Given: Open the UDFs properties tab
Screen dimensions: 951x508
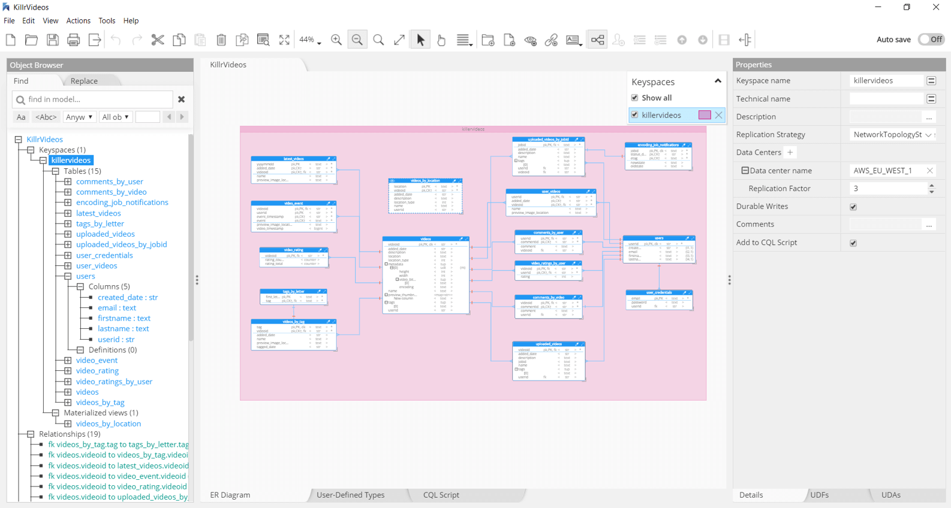Looking at the screenshot, I should pyautogui.click(x=820, y=495).
